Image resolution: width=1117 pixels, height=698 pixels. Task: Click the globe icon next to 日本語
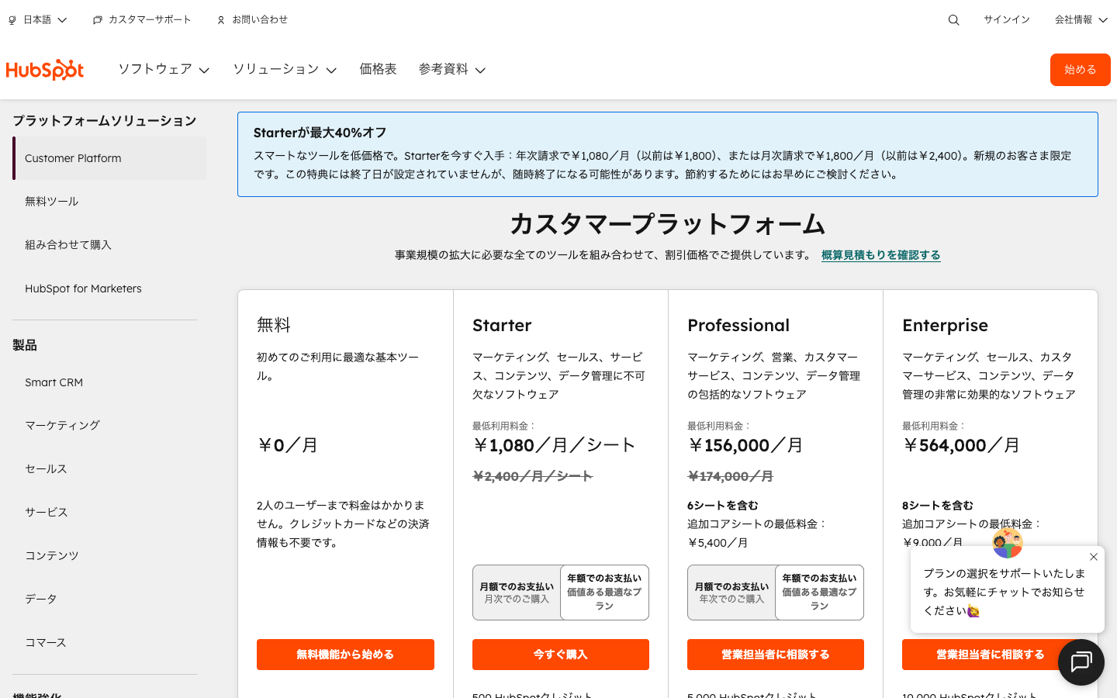[11, 19]
